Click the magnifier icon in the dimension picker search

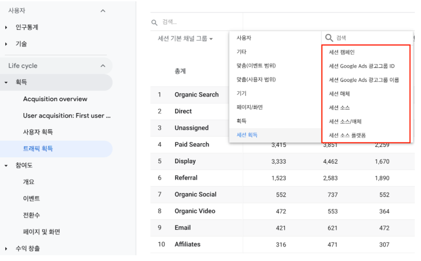tap(329, 38)
